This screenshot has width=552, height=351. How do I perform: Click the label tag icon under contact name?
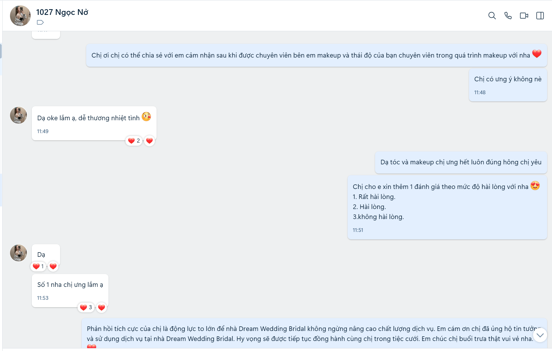pyautogui.click(x=40, y=22)
